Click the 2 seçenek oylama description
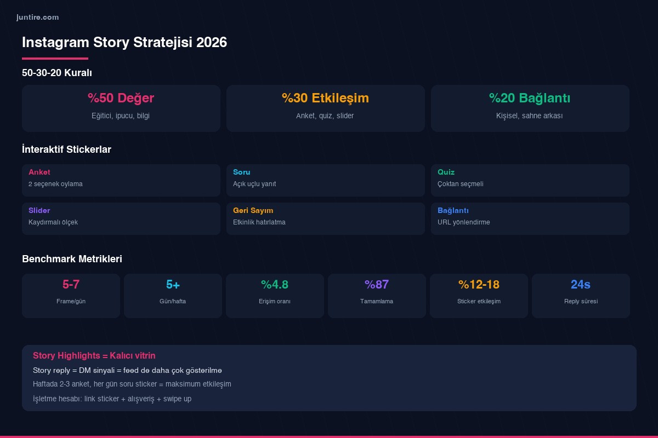Viewport: 658px width, 438px height. (x=55, y=184)
